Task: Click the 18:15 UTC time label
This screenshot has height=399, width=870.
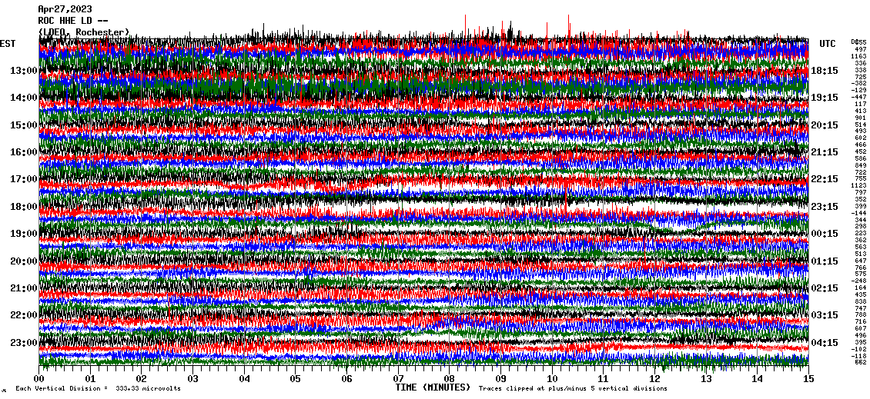Action: click(x=825, y=71)
